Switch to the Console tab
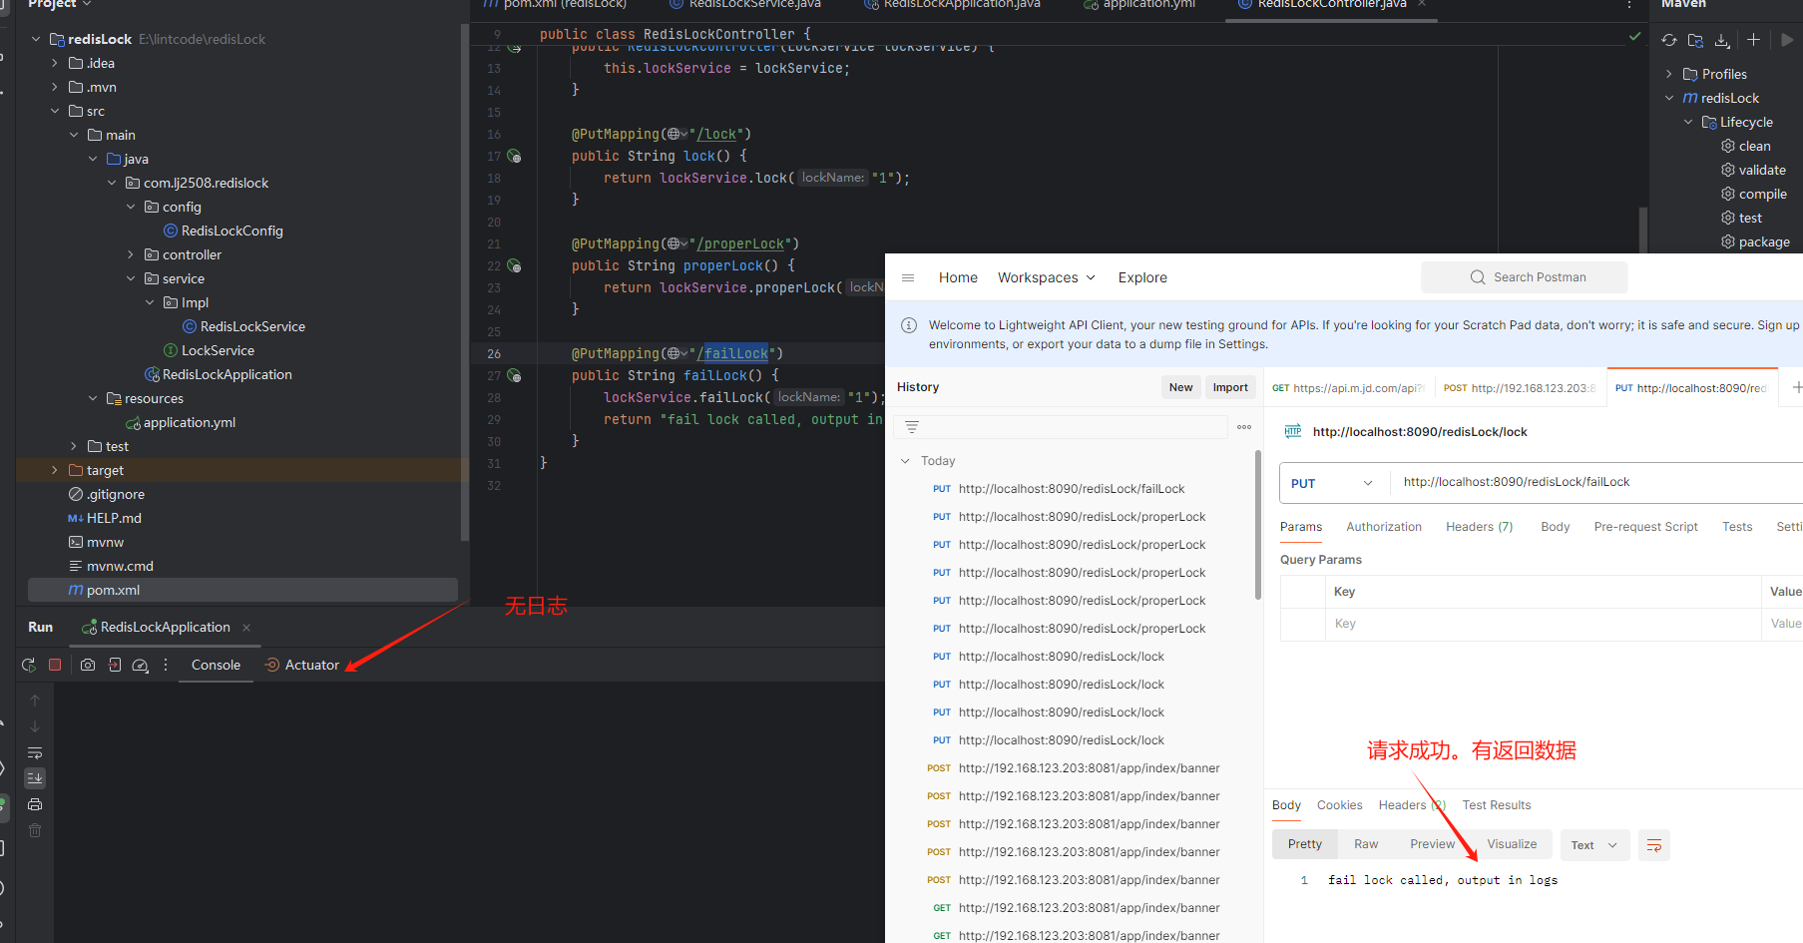This screenshot has height=943, width=1803. click(216, 665)
